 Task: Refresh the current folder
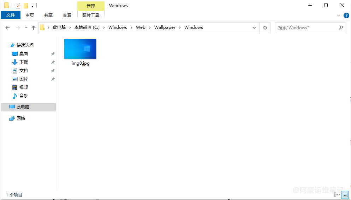tap(265, 28)
